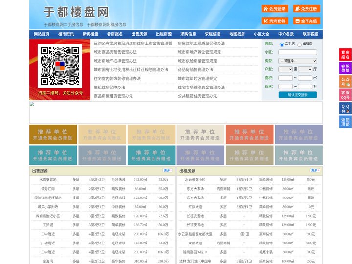Open the 金币充值 button
The height and width of the screenshot is (264, 352).
pyautogui.click(x=307, y=21)
